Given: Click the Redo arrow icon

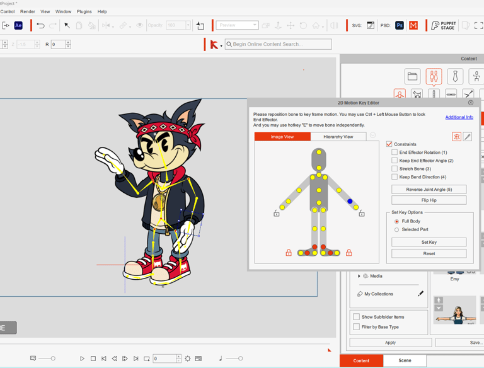Looking at the screenshot, I should pos(53,25).
